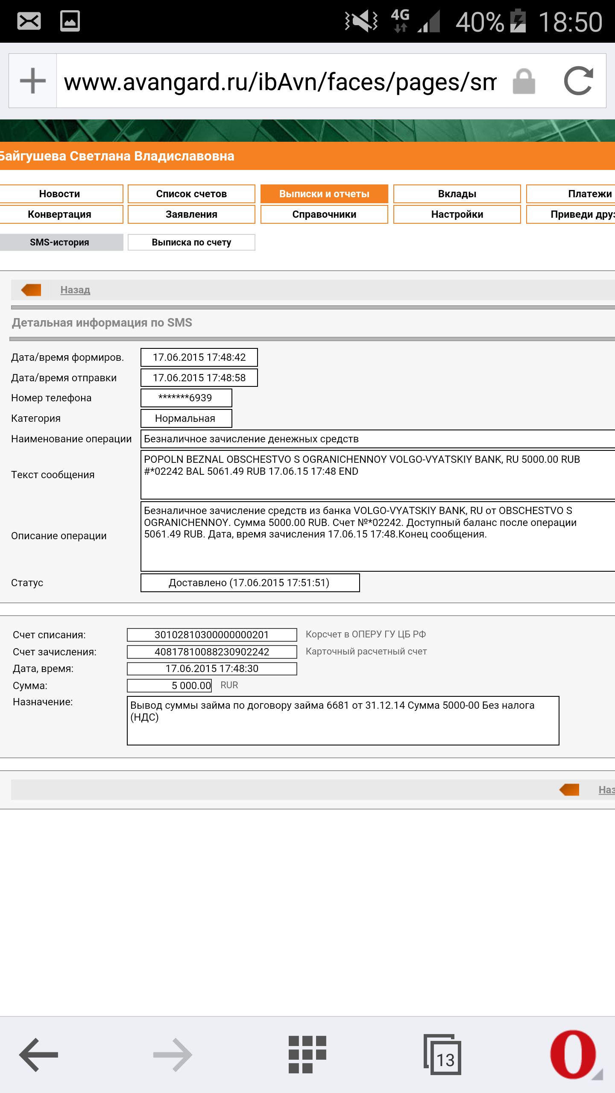Screen dimensions: 615x1093
Task: Click the Категория field showing Нормальная
Action: [x=186, y=418]
